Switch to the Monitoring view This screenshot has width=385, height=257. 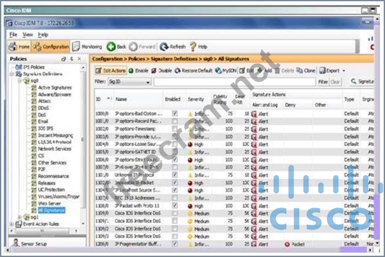[87, 46]
